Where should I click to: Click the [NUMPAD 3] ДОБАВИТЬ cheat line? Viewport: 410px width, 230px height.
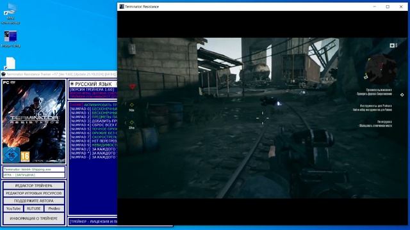click(94, 121)
